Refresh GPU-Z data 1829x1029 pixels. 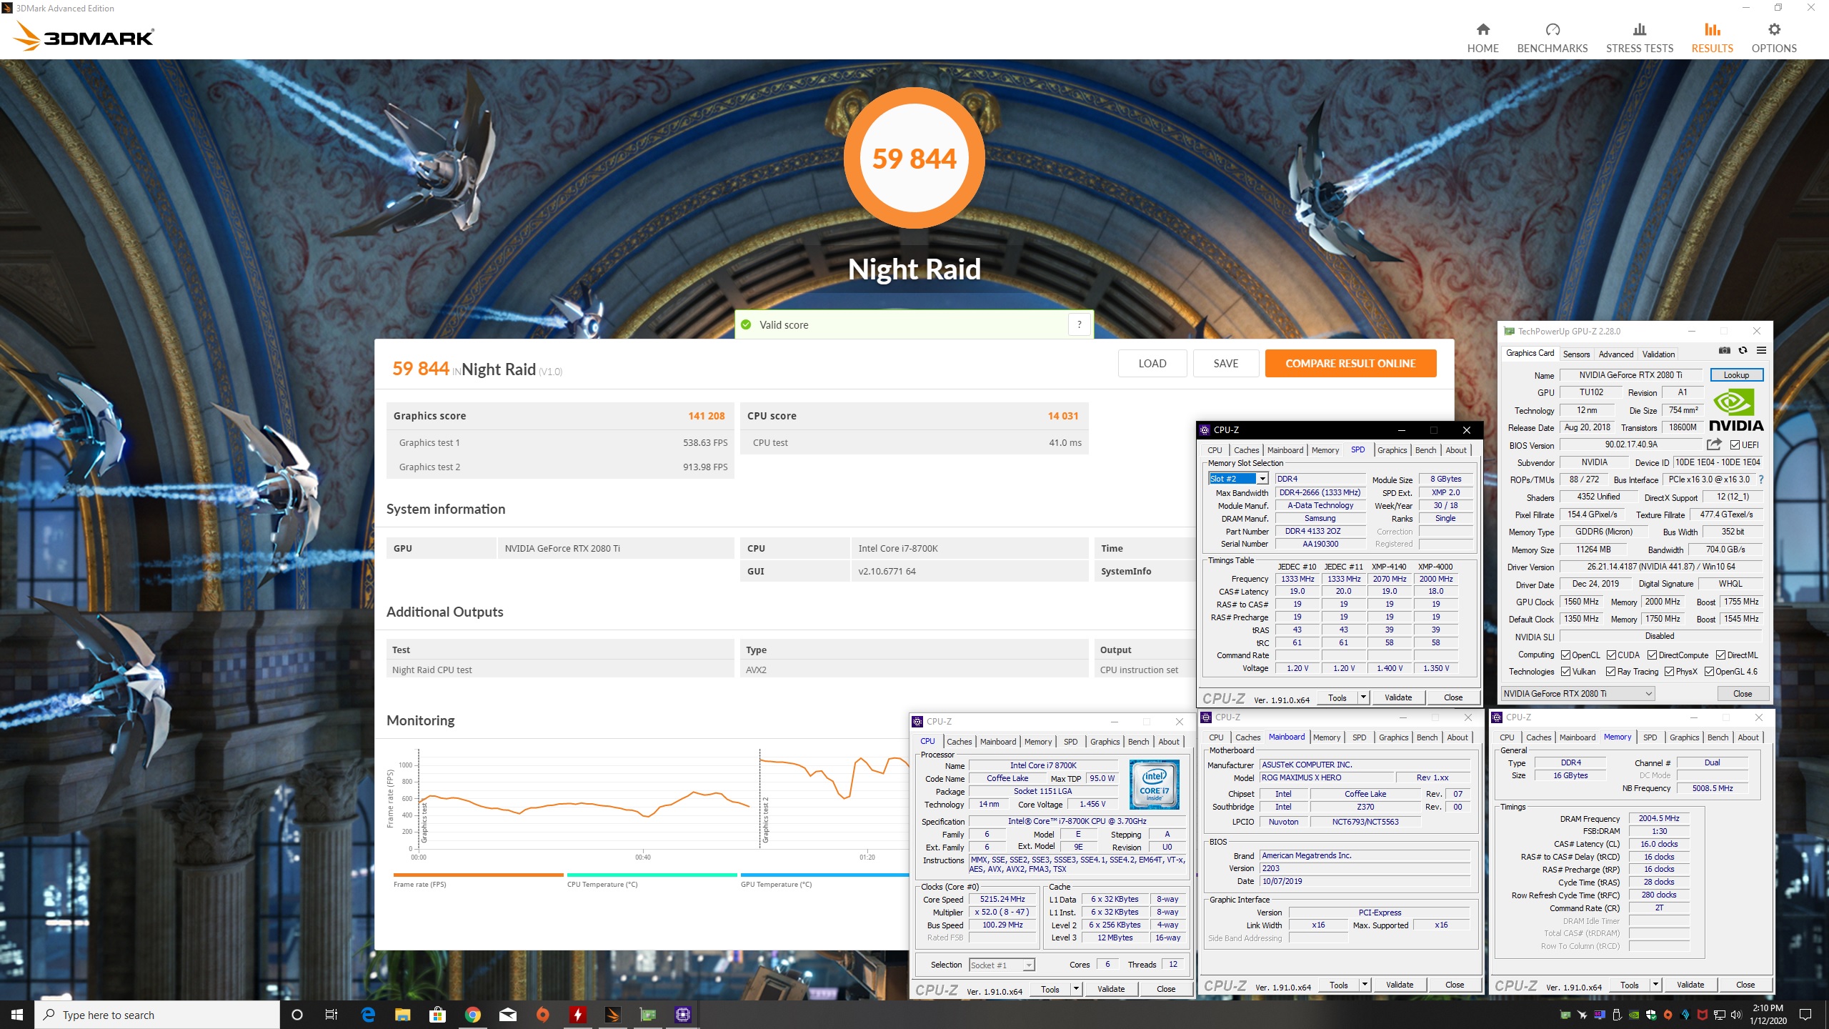pyautogui.click(x=1743, y=351)
